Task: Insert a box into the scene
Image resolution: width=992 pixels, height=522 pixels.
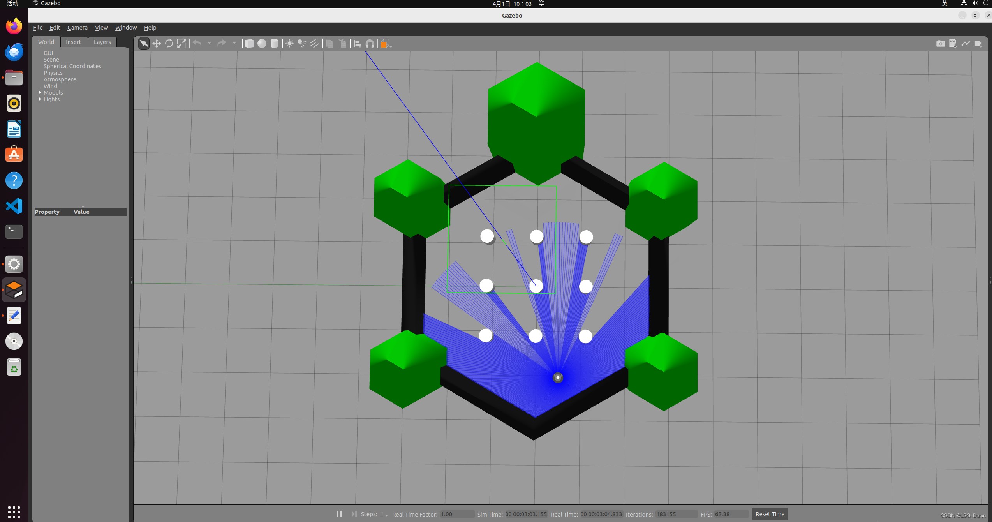Action: (x=250, y=43)
